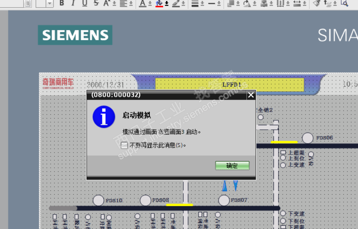Click the yellow bar below FDS08
358x229 pixels.
[180, 205]
